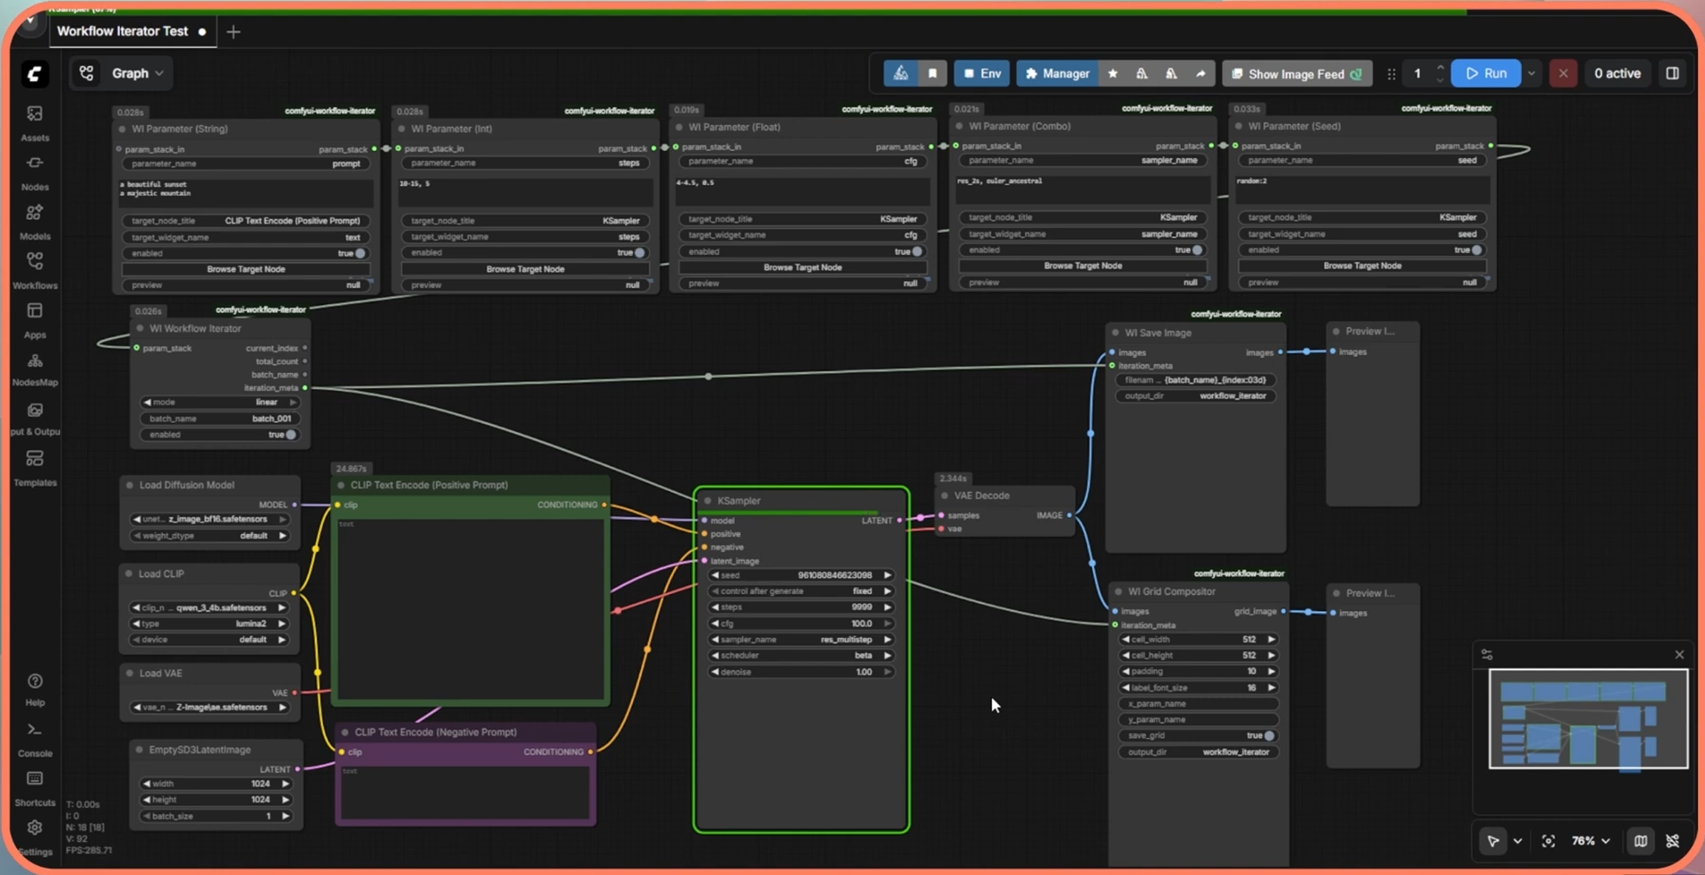Open the Assets sidebar panel

pyautogui.click(x=34, y=122)
